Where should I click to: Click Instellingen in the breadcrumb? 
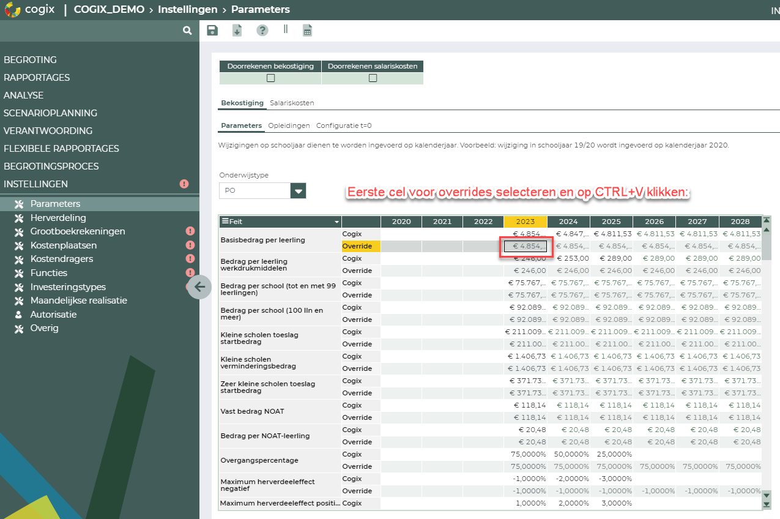[x=188, y=10]
